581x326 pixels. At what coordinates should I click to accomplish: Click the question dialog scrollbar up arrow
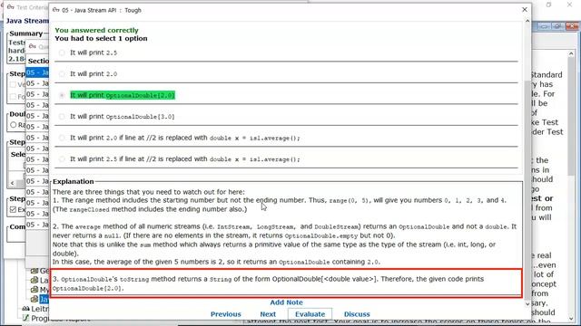(x=527, y=22)
